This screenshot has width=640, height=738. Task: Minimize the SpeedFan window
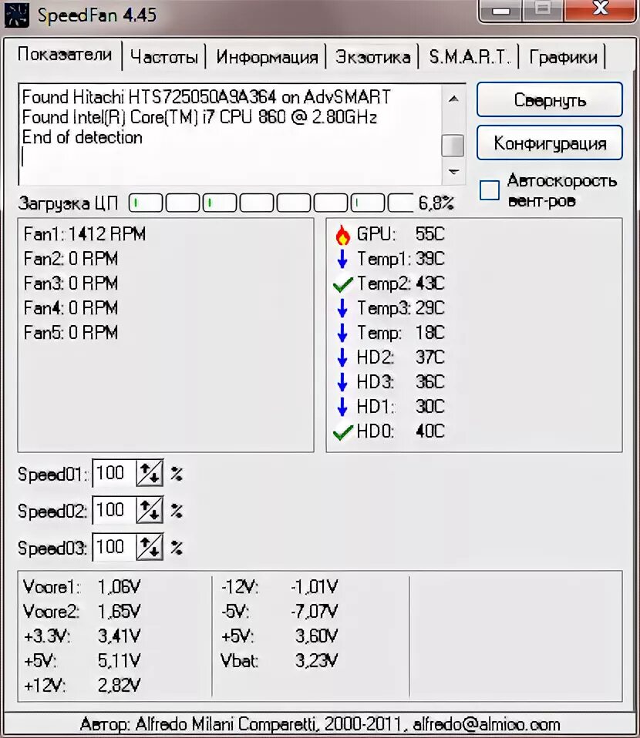coord(501,10)
